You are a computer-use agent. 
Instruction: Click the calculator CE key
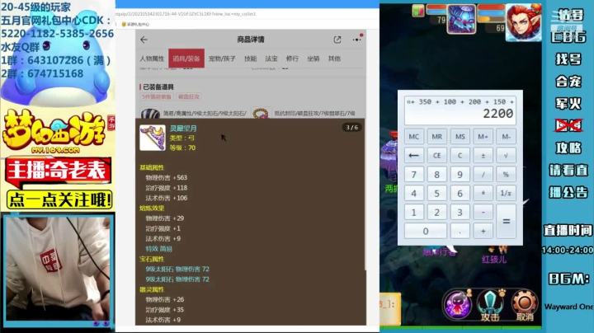point(436,156)
